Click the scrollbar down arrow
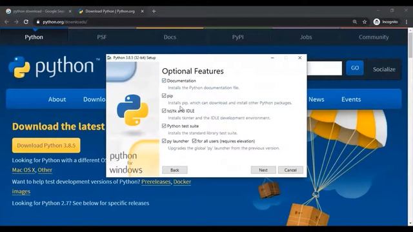The image size is (413, 232). click(x=410, y=224)
